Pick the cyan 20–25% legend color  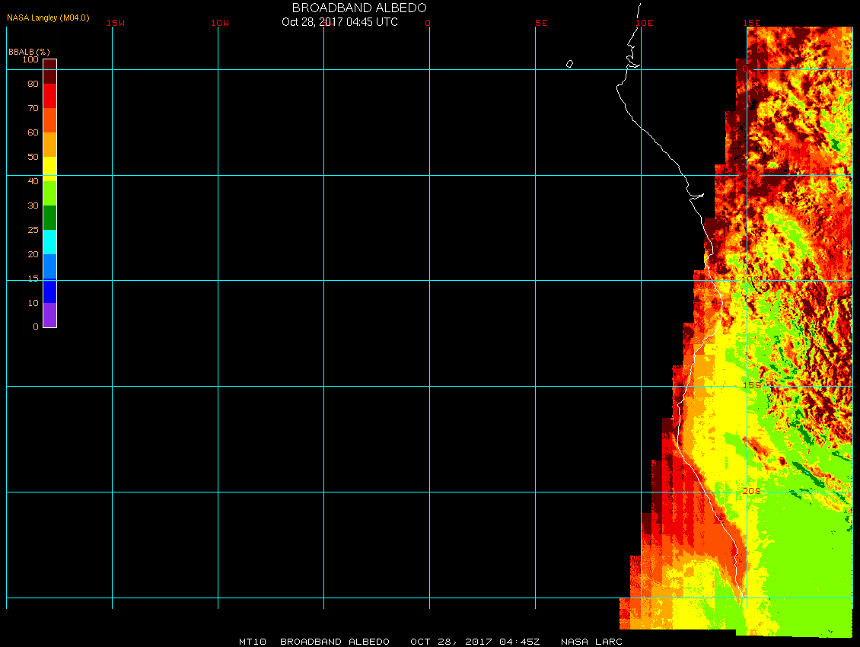pyautogui.click(x=49, y=241)
